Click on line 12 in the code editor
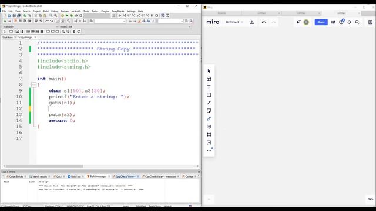376x211 pixels. point(117,108)
